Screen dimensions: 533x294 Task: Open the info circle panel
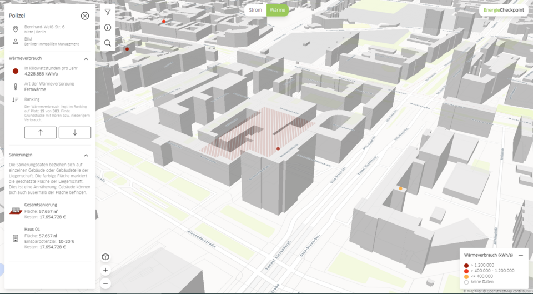(x=107, y=28)
